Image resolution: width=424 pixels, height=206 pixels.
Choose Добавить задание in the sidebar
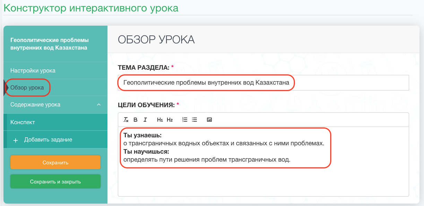pyautogui.click(x=55, y=140)
